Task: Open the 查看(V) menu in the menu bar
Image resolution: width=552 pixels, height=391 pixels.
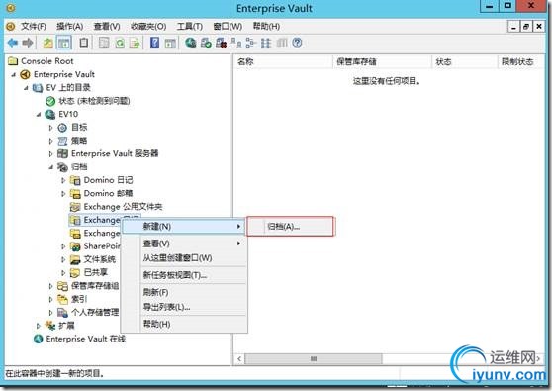Action: pyautogui.click(x=107, y=27)
